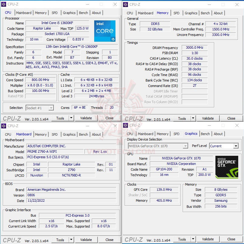The height and width of the screenshot is (244, 244).
Task: Click the Core Speed field showing 800.00 MHz
Action: 40,80
